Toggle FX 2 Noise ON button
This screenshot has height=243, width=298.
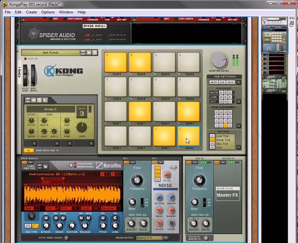point(155,163)
